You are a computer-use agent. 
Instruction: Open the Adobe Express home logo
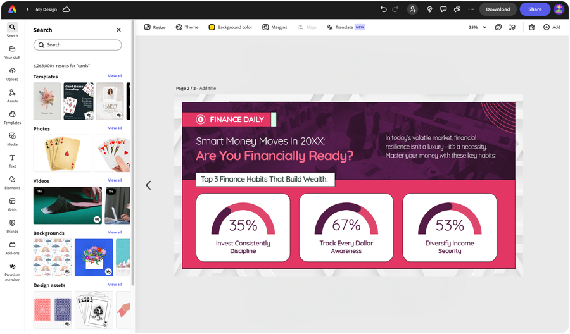13,9
